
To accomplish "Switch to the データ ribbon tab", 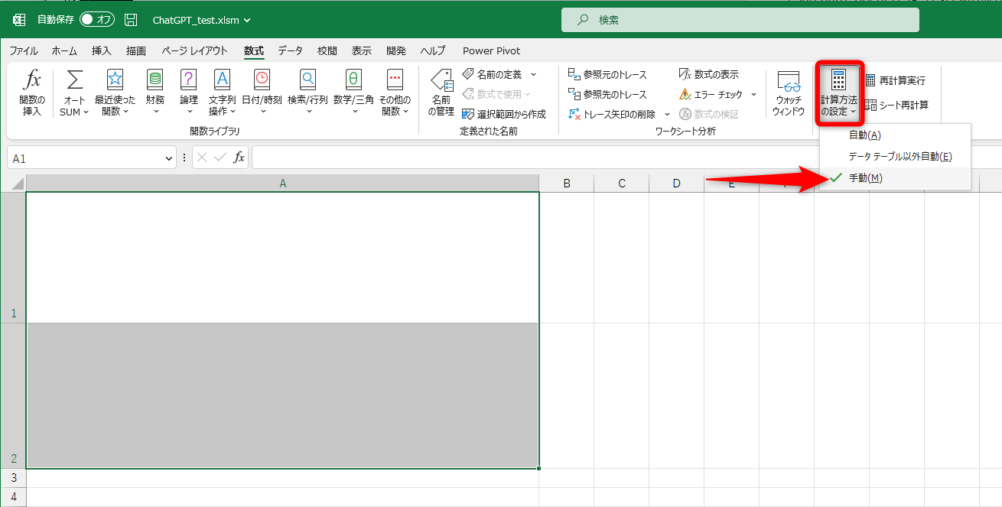I will point(290,50).
